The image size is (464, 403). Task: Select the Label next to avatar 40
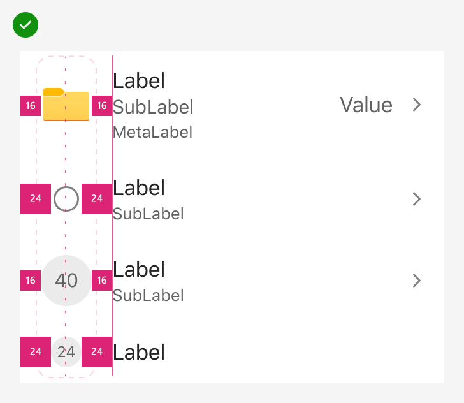139,270
